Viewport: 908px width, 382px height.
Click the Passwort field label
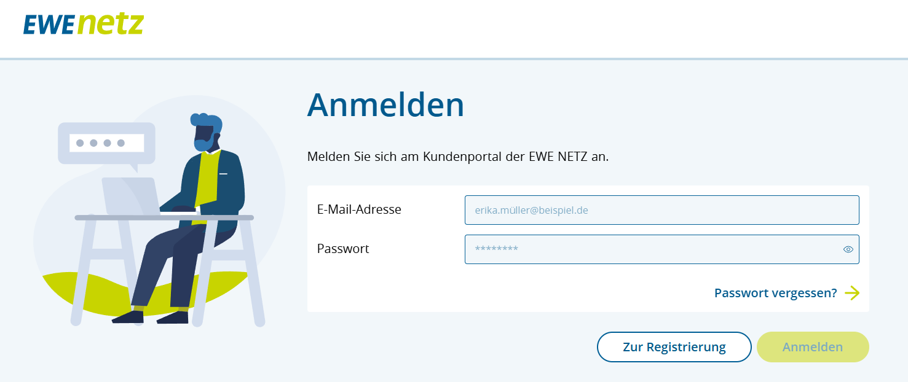tap(343, 249)
